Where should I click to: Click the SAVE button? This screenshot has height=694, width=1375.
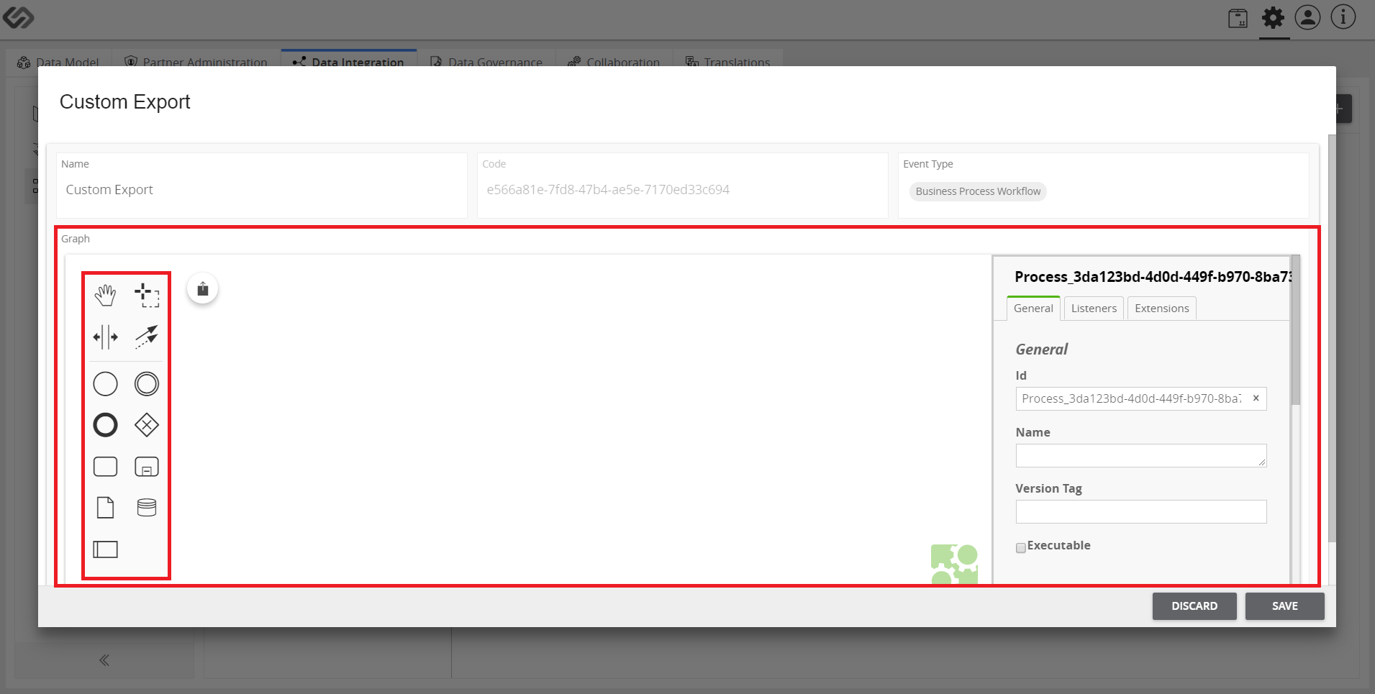click(1284, 606)
